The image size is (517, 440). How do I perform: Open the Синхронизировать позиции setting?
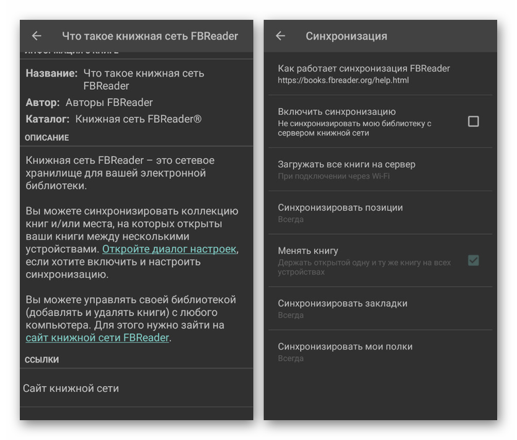(x=340, y=213)
